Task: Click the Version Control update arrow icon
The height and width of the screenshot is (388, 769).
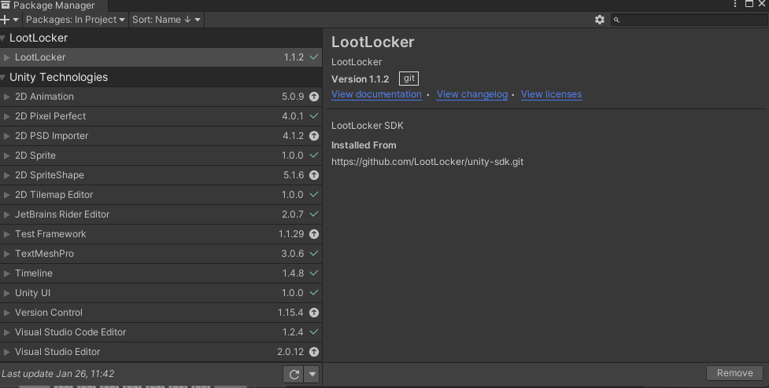Action: click(314, 313)
